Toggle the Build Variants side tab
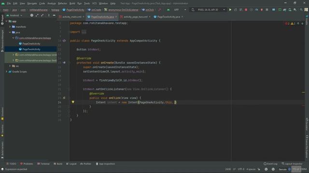The height and width of the screenshot is (173, 309). pyautogui.click(x=2, y=150)
